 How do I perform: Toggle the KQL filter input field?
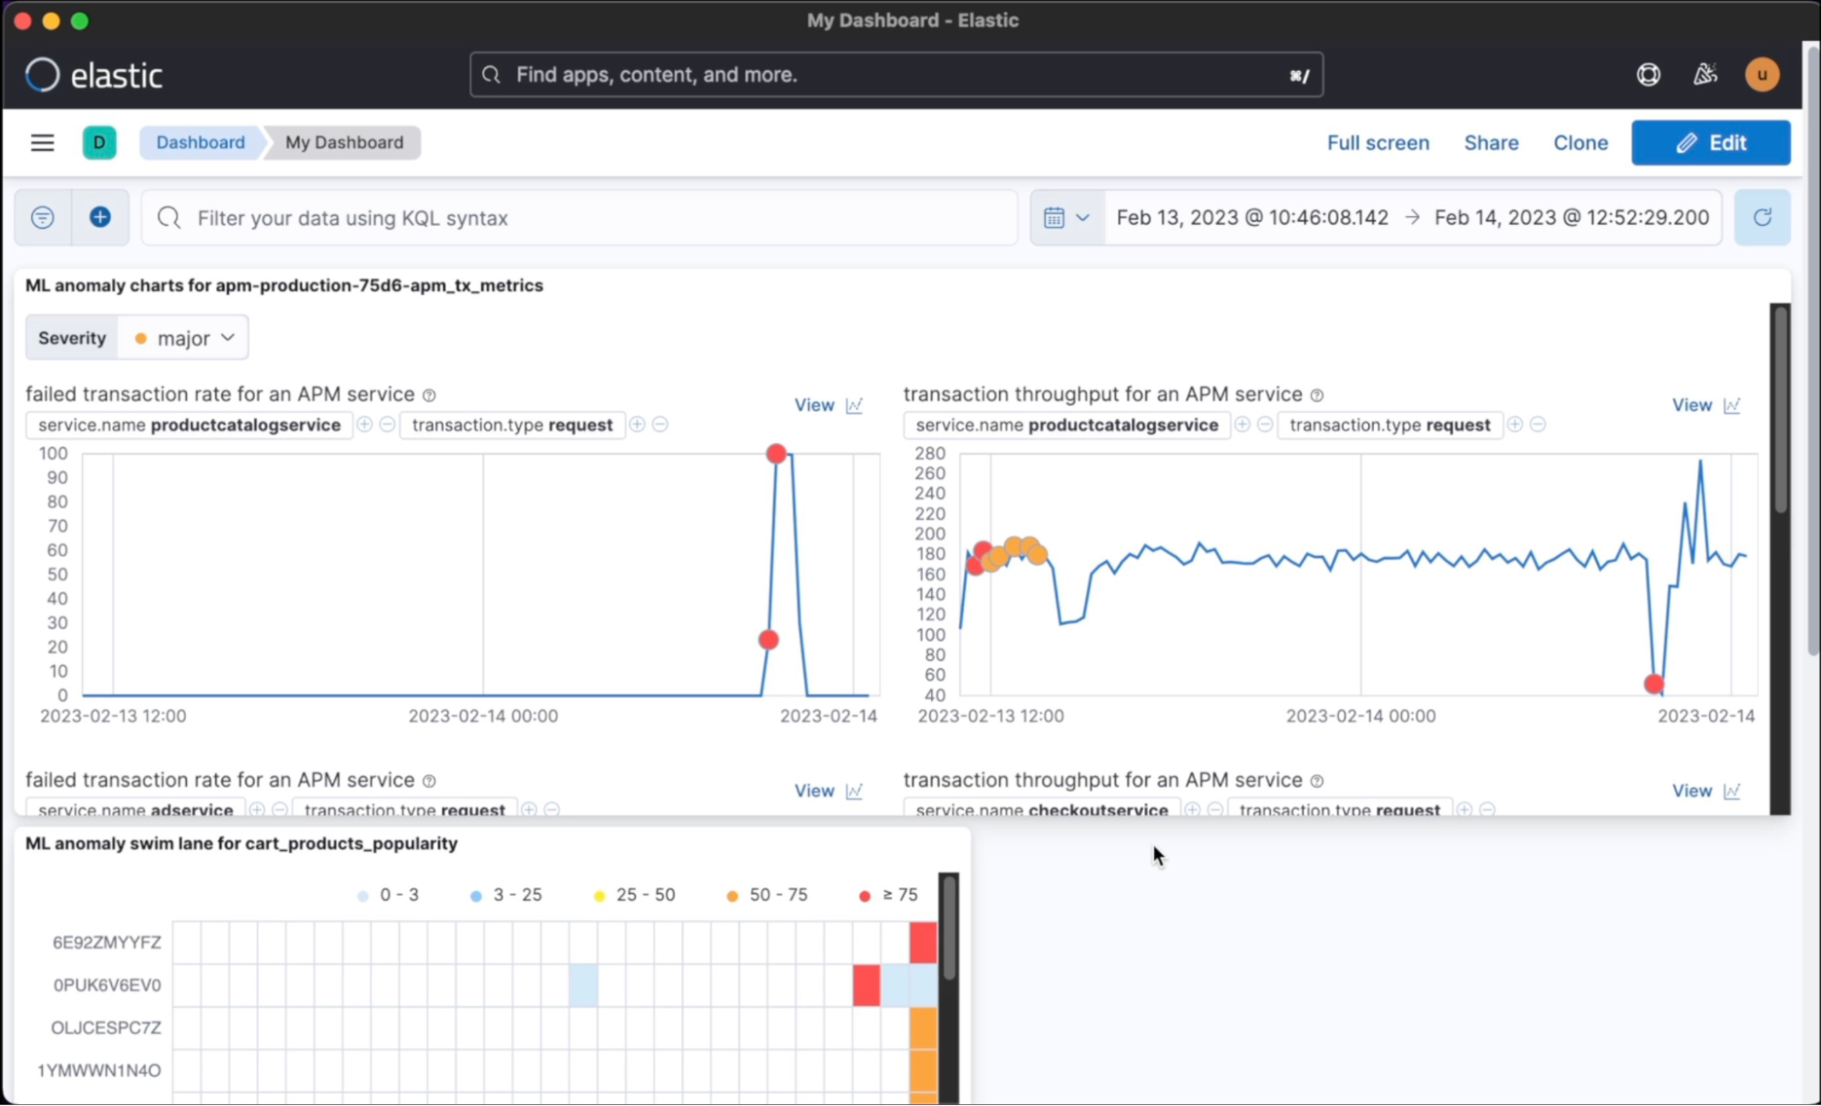click(42, 218)
